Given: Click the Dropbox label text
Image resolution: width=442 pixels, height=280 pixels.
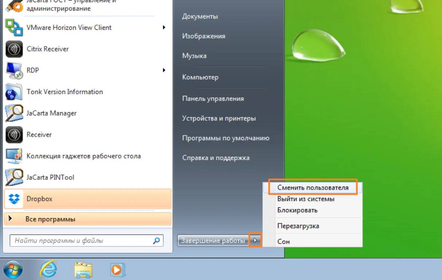Looking at the screenshot, I should pos(39,199).
